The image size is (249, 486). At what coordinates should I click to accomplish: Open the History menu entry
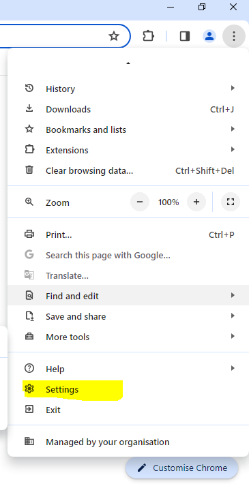click(128, 89)
